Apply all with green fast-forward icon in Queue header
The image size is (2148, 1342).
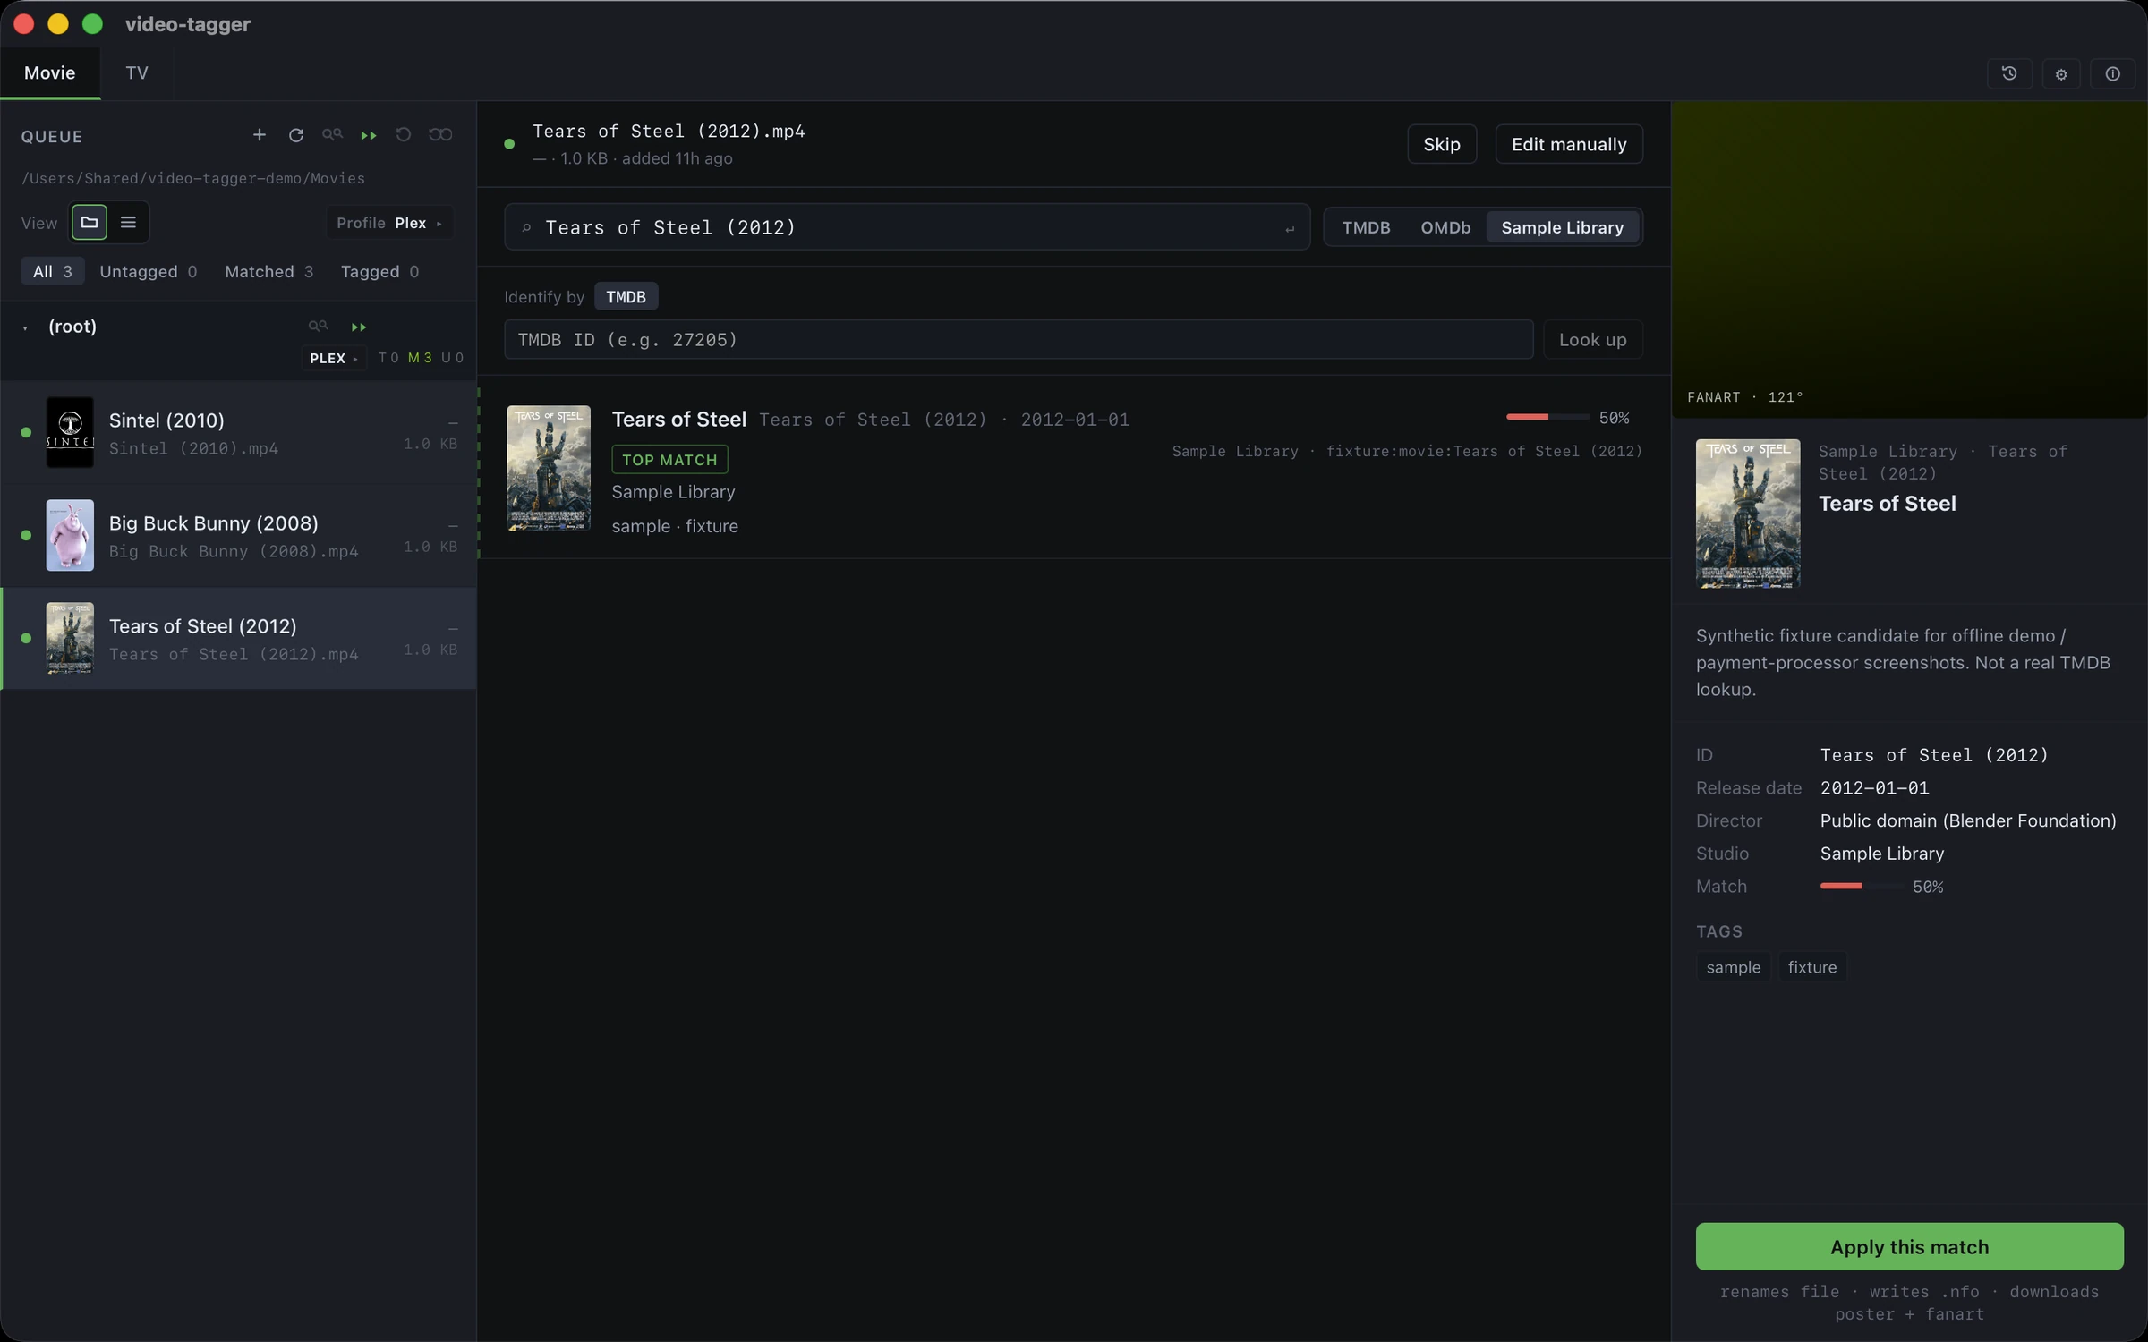pos(368,135)
